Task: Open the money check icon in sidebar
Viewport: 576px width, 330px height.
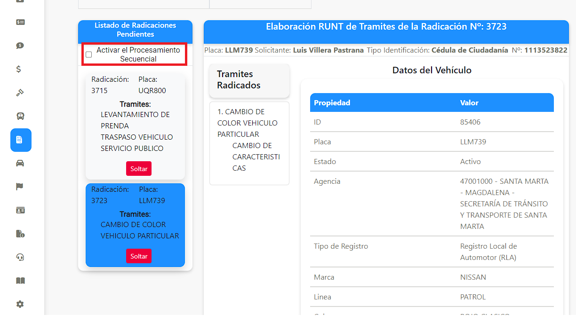Action: (x=20, y=22)
